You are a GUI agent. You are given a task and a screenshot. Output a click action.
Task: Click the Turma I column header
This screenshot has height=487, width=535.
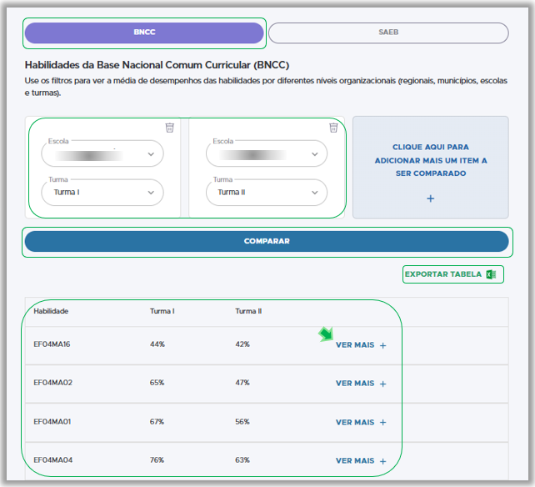tap(162, 311)
